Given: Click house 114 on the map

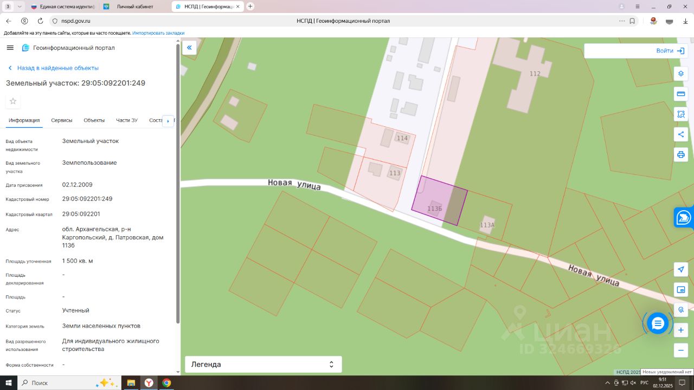Looking at the screenshot, I should [402, 138].
